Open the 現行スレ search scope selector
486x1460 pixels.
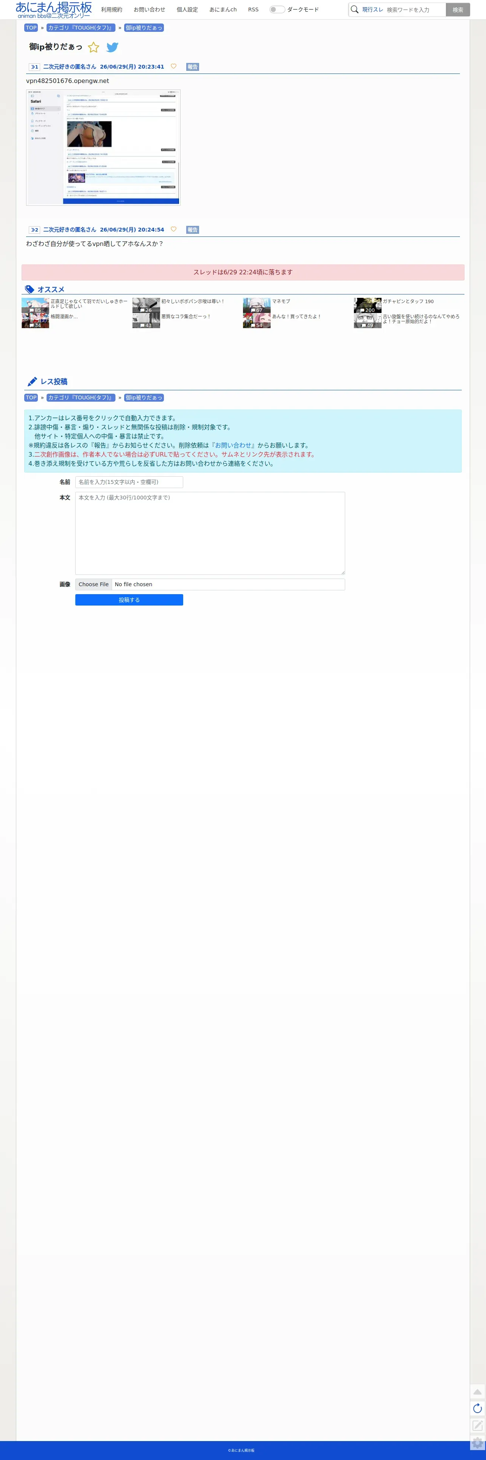click(372, 9)
